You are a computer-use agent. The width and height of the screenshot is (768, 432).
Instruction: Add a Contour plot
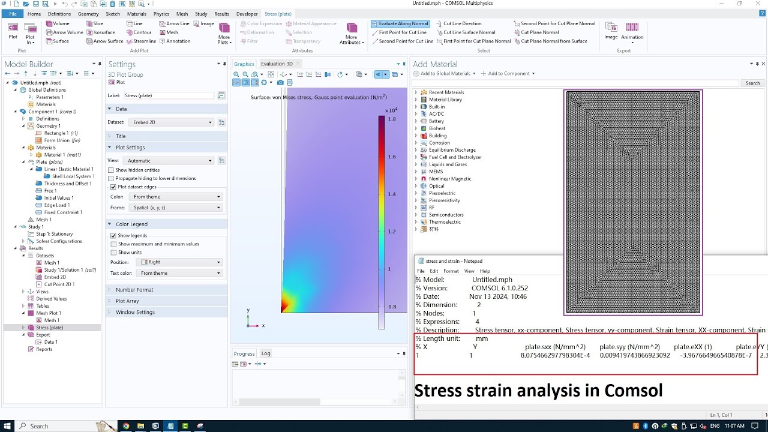coord(139,32)
